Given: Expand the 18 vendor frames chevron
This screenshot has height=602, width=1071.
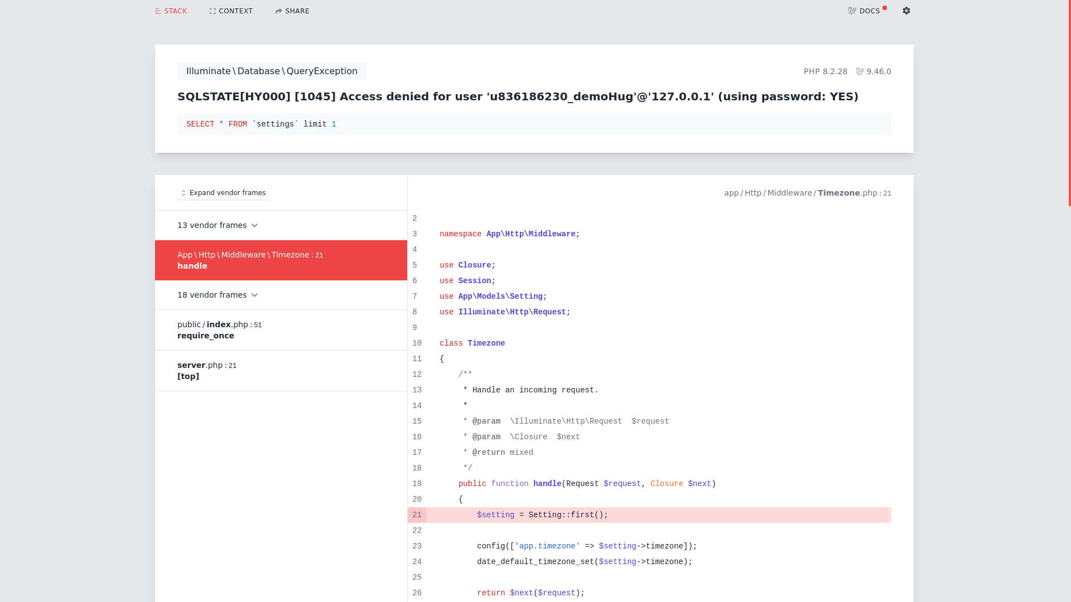Looking at the screenshot, I should (x=254, y=295).
